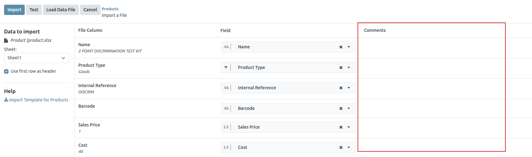Remove the Cost field mapping
Viewport: 532px width, 157px height.
[341, 148]
